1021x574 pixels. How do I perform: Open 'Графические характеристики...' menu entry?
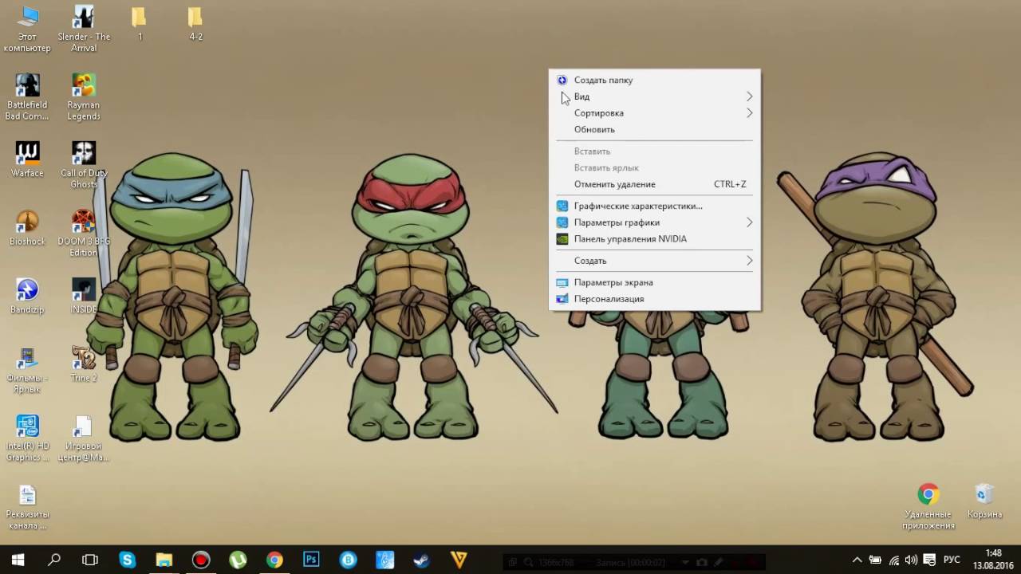[654, 206]
